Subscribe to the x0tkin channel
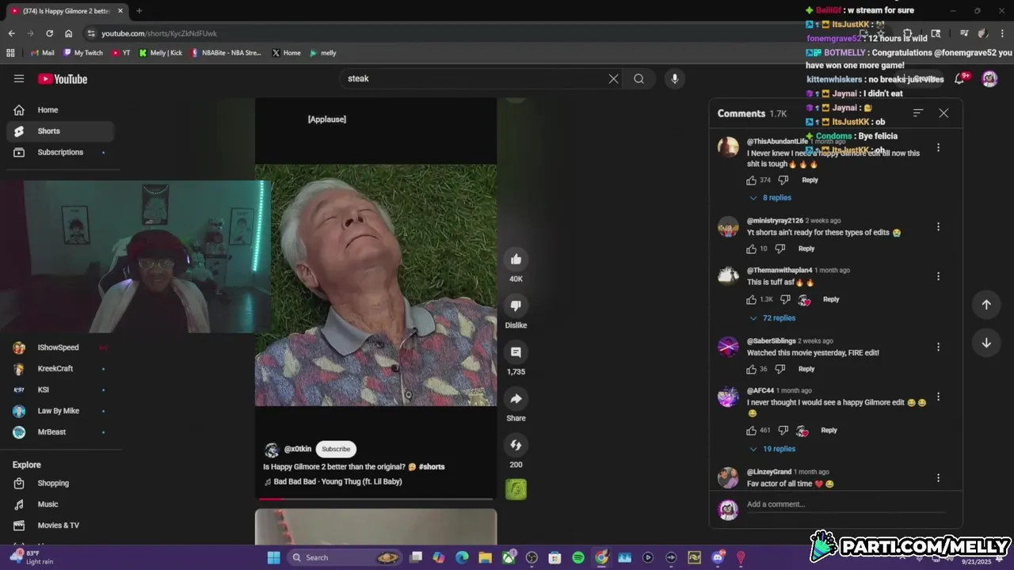Screen dimensions: 1014x570 tap(336, 449)
